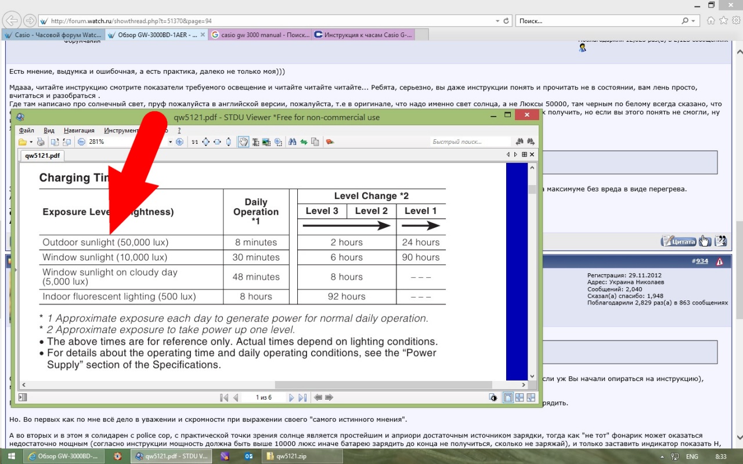This screenshot has width=743, height=464.
Task: Switch to single page layout view
Action: [x=508, y=397]
